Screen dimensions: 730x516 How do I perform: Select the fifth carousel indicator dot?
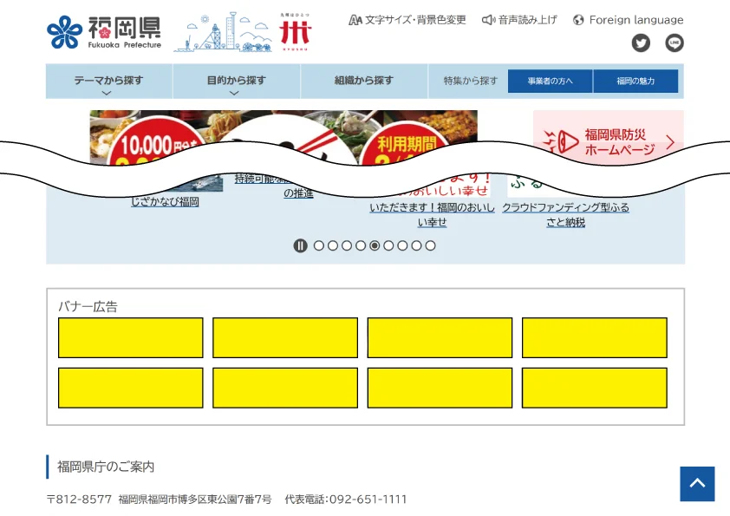tap(375, 245)
